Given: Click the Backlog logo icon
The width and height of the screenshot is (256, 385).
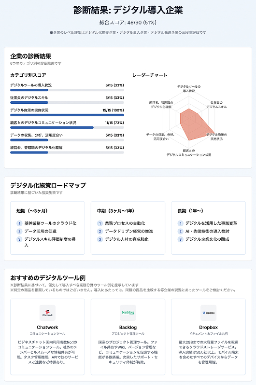Looking at the screenshot, I should (x=128, y=313).
